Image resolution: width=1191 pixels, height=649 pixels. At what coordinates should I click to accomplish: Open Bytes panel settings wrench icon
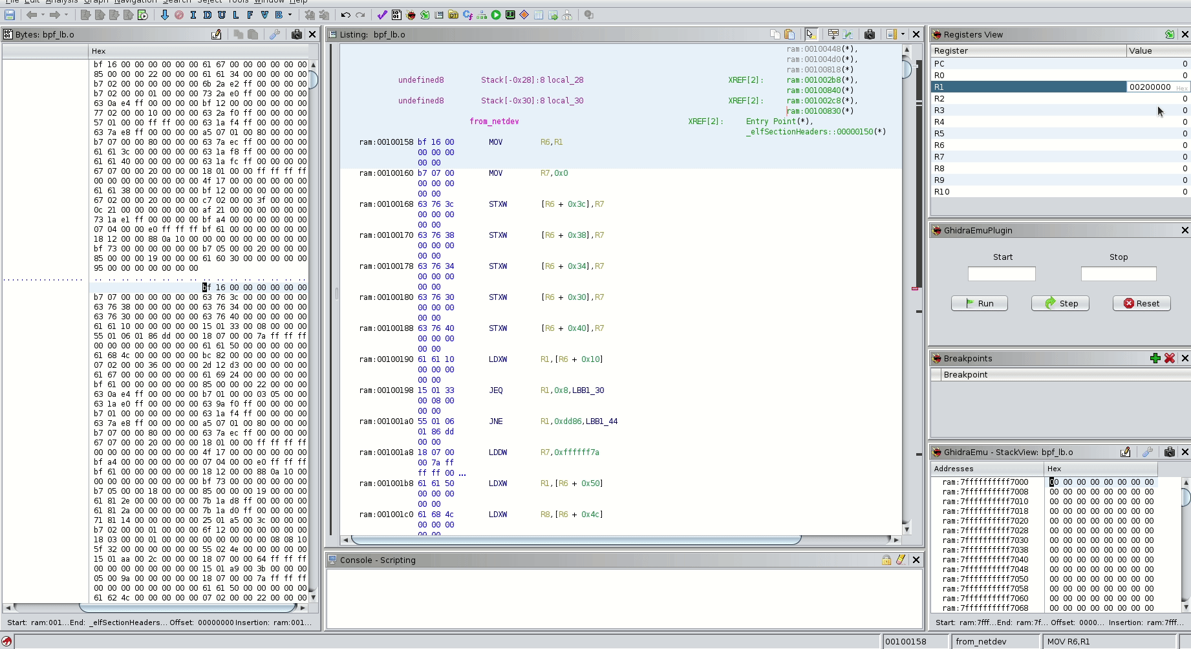(x=275, y=34)
